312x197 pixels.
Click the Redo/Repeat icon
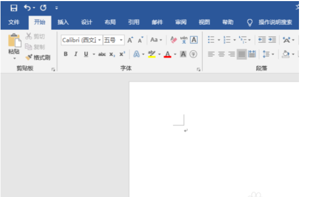(43, 8)
